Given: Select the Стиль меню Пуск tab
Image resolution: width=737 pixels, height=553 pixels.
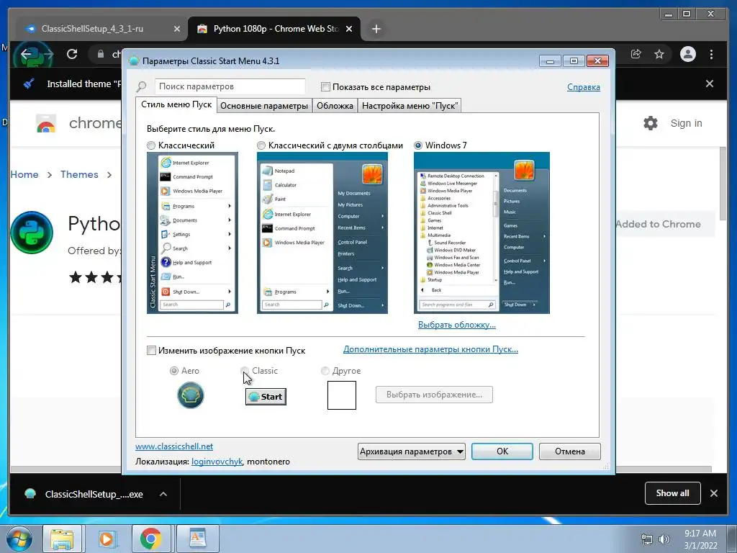Looking at the screenshot, I should [176, 104].
